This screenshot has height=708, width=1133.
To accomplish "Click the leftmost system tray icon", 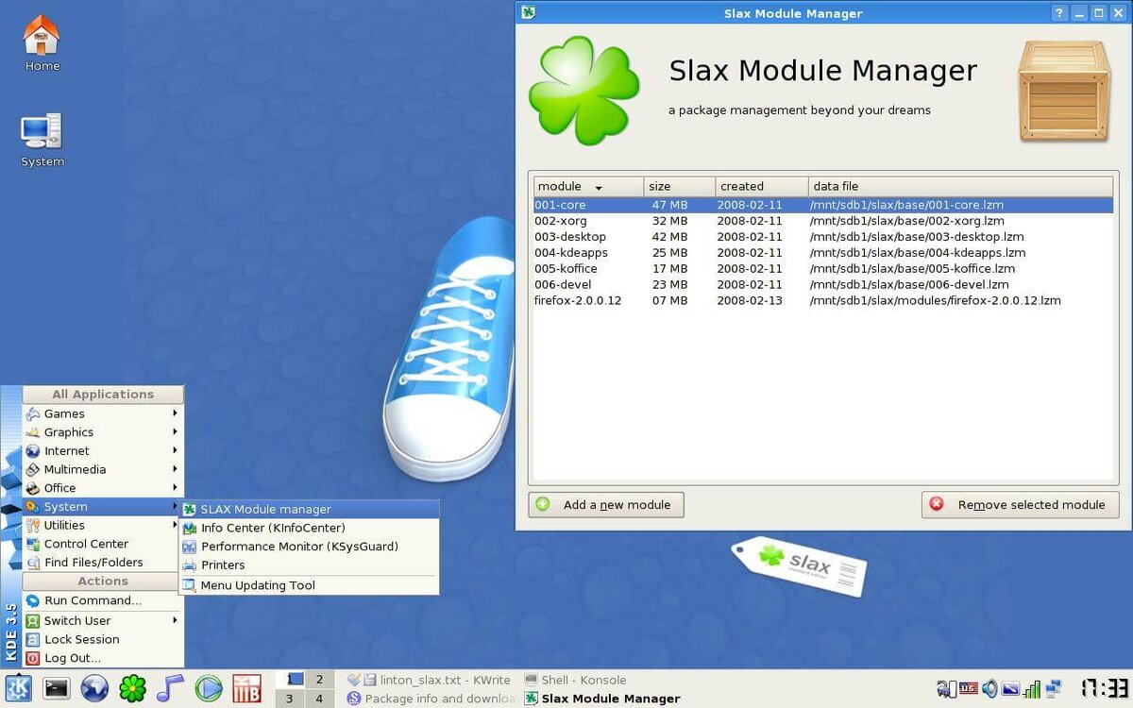I will 946,688.
